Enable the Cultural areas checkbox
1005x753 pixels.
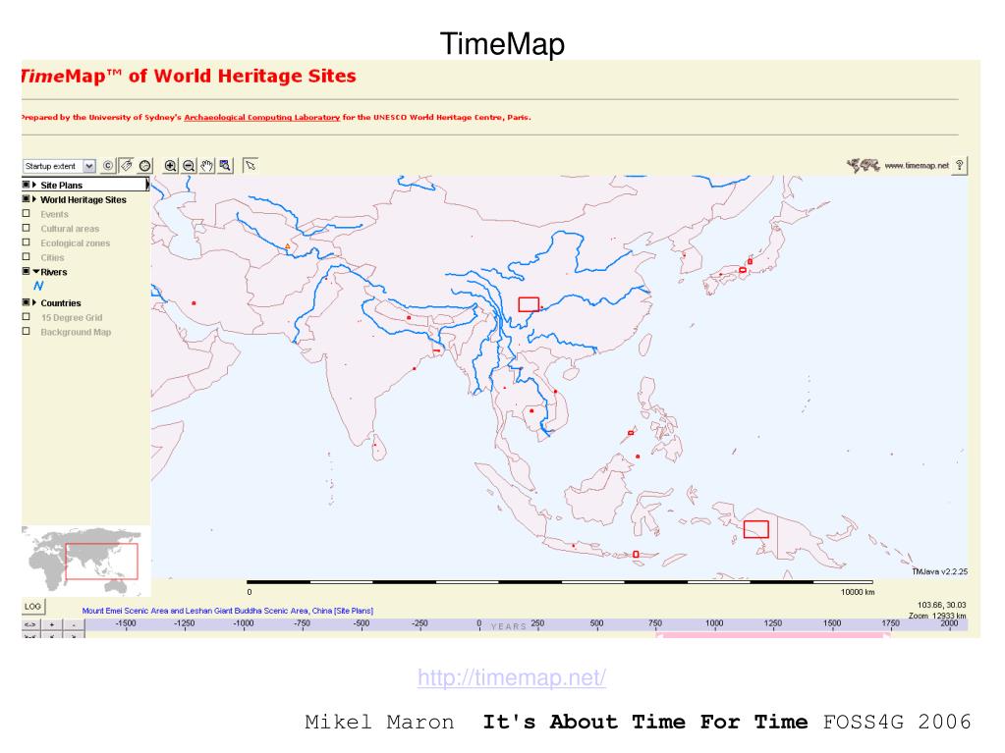click(x=27, y=228)
